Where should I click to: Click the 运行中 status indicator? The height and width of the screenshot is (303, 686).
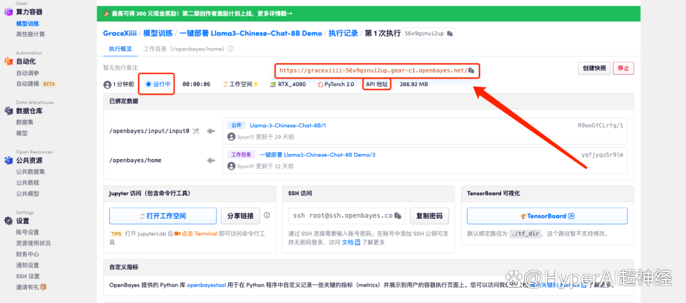158,84
